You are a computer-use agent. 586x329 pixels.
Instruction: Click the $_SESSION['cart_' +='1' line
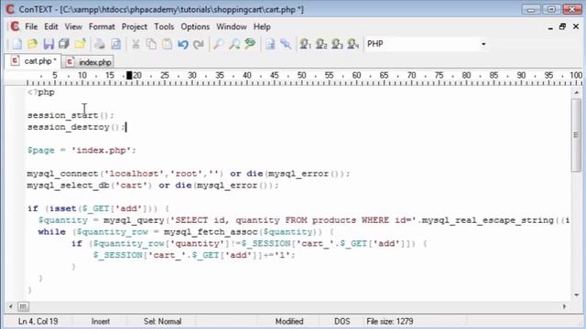coord(194,255)
